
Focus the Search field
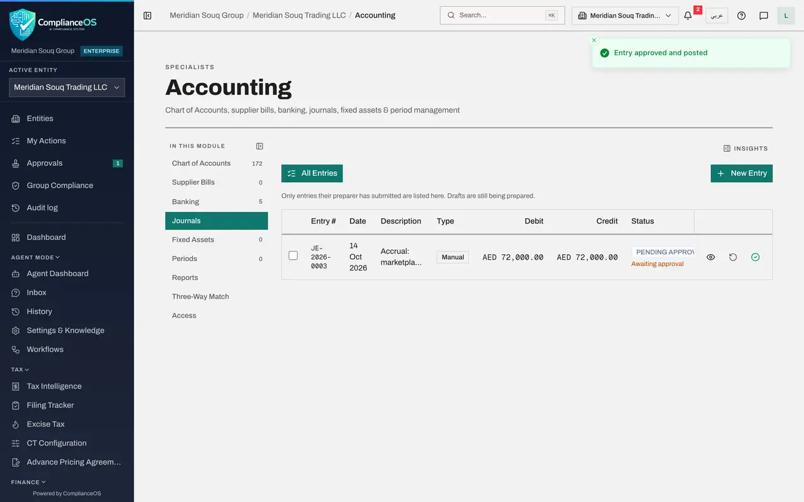coord(503,15)
